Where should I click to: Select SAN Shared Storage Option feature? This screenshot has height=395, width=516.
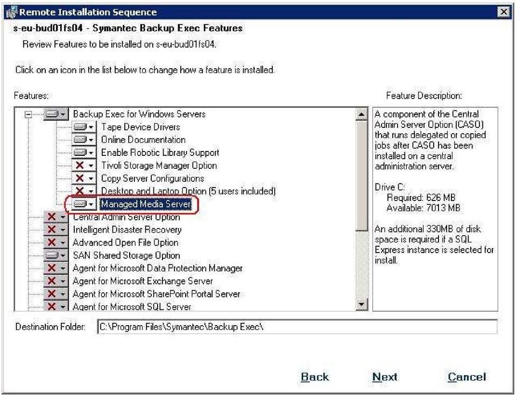126,255
